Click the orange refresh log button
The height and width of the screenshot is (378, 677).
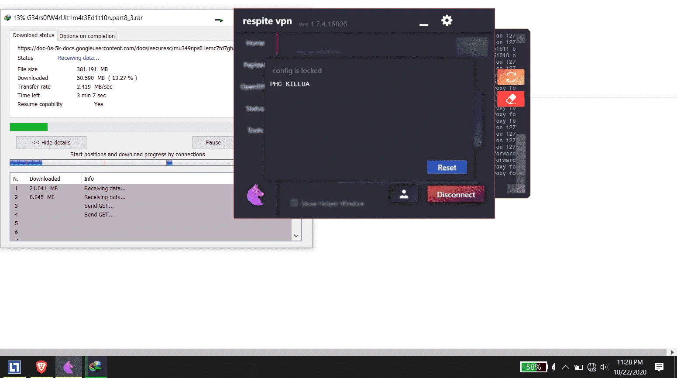tap(511, 77)
